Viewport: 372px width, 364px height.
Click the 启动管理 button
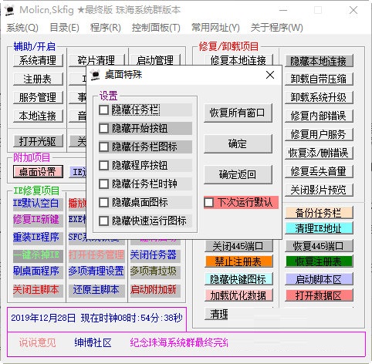pyautogui.click(x=155, y=61)
